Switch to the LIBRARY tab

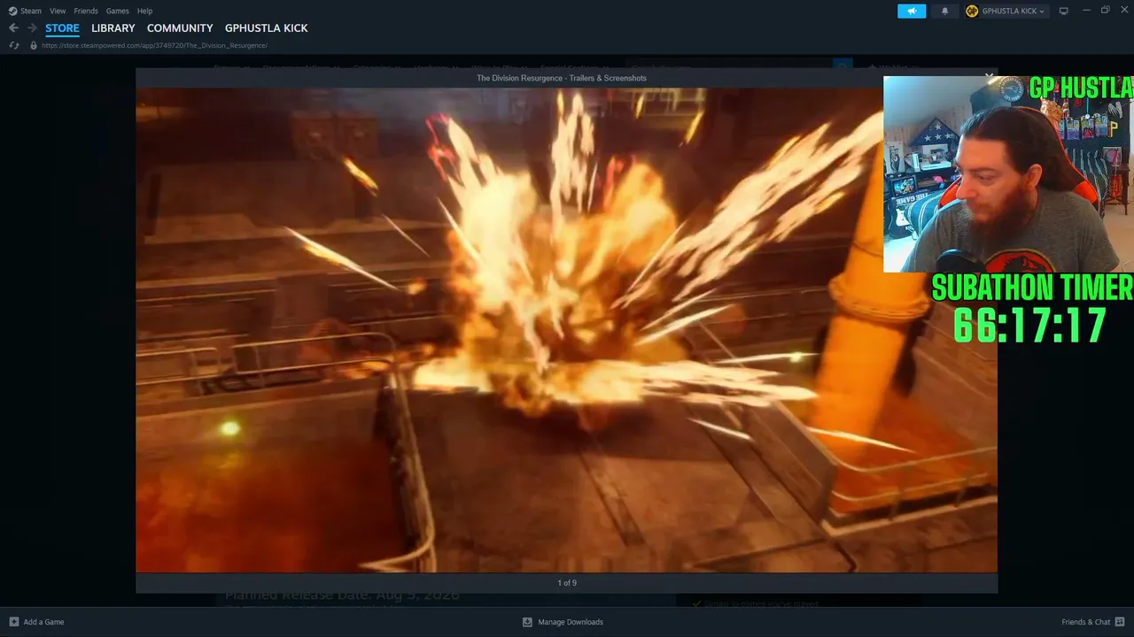click(113, 28)
